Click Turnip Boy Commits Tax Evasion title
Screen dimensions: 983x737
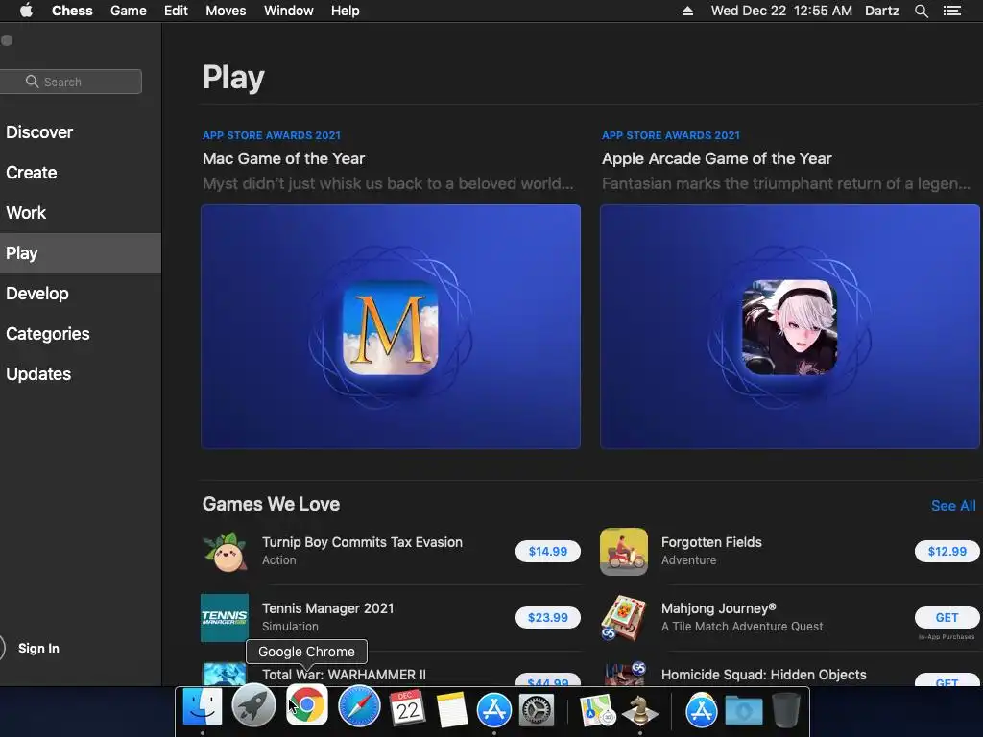tap(362, 543)
